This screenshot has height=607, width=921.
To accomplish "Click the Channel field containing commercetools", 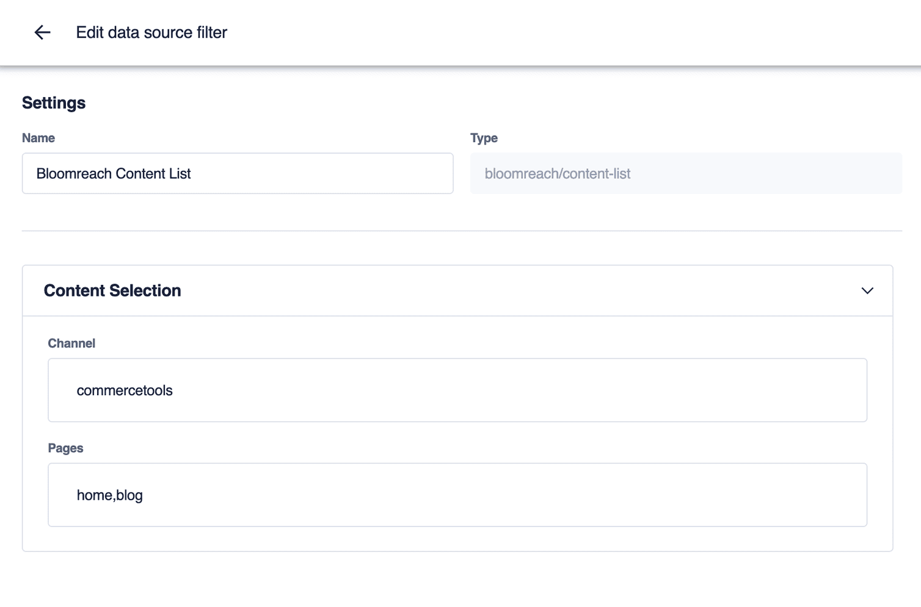I will pyautogui.click(x=457, y=390).
